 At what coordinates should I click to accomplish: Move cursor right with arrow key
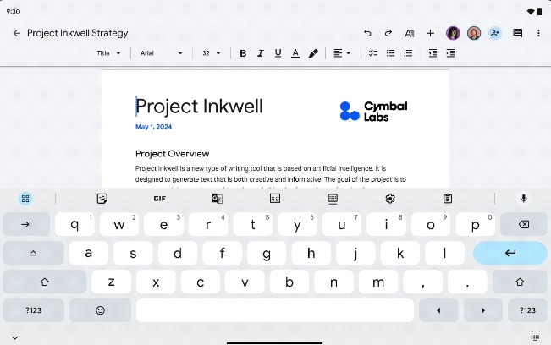point(482,310)
